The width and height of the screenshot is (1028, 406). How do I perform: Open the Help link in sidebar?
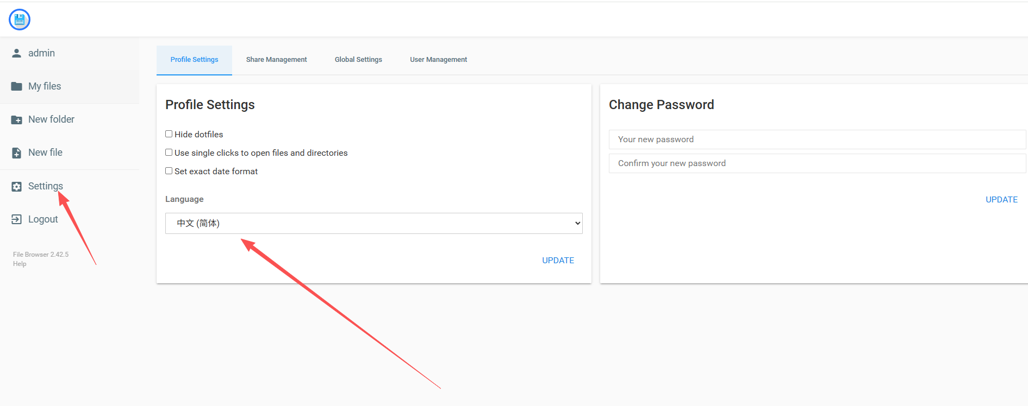[20, 264]
